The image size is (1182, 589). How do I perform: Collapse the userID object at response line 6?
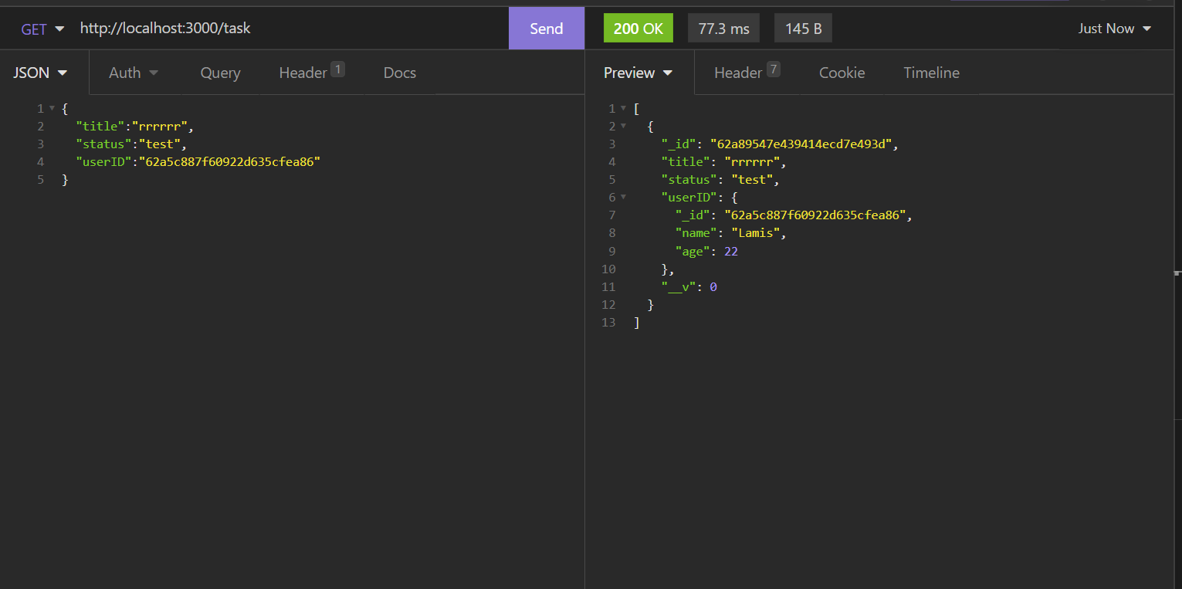(623, 198)
